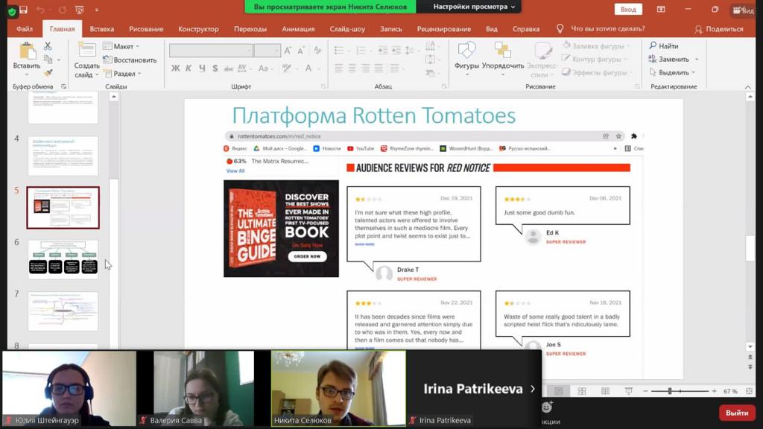
Task: Click the Вставить (Paste) clipboard icon
Action: 27,51
